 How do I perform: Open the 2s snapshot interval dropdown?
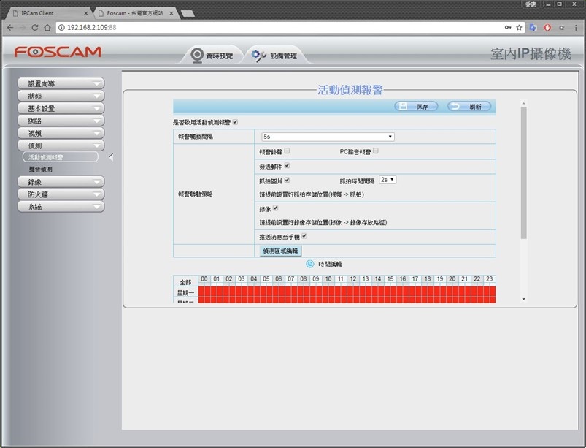point(388,180)
